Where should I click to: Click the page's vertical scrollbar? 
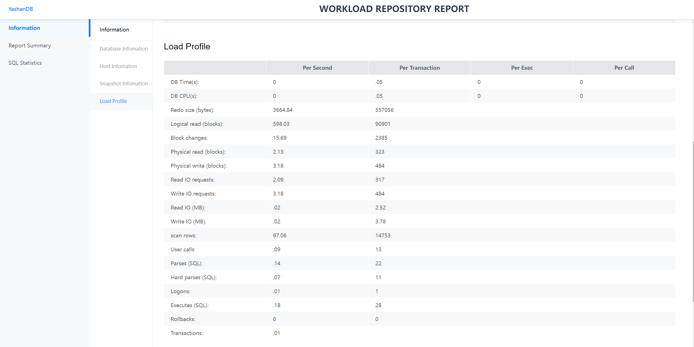coord(693,220)
